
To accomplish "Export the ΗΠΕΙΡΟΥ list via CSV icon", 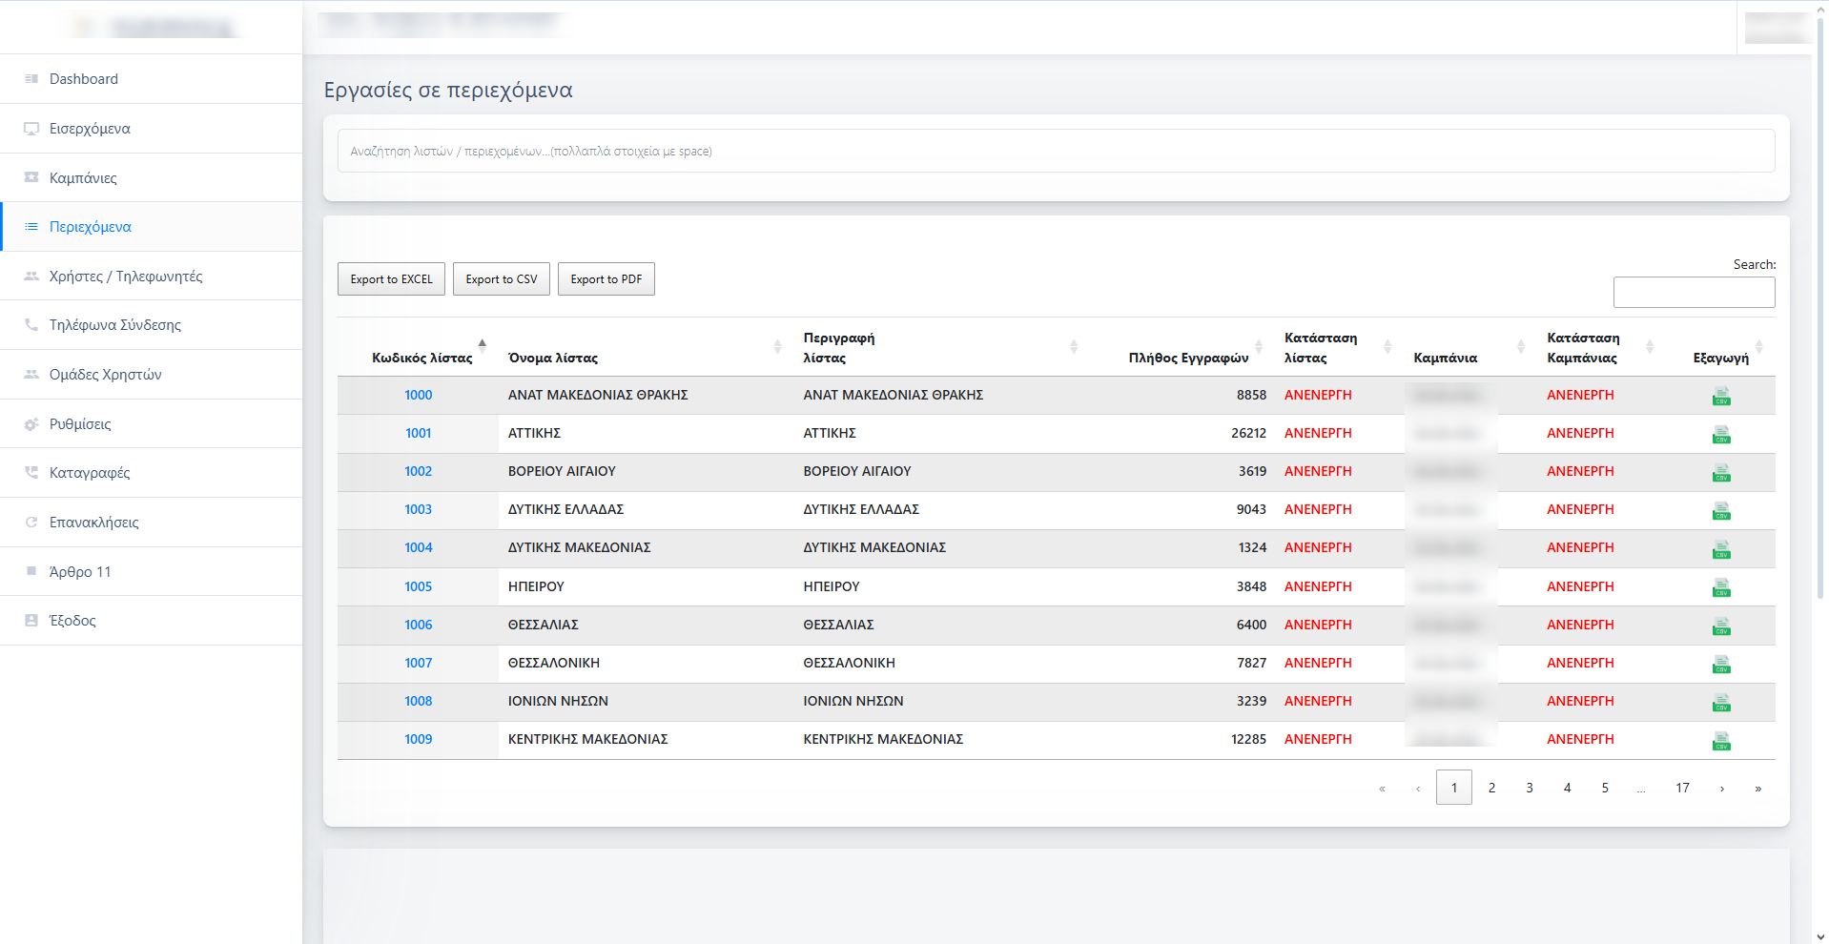I will tap(1720, 588).
